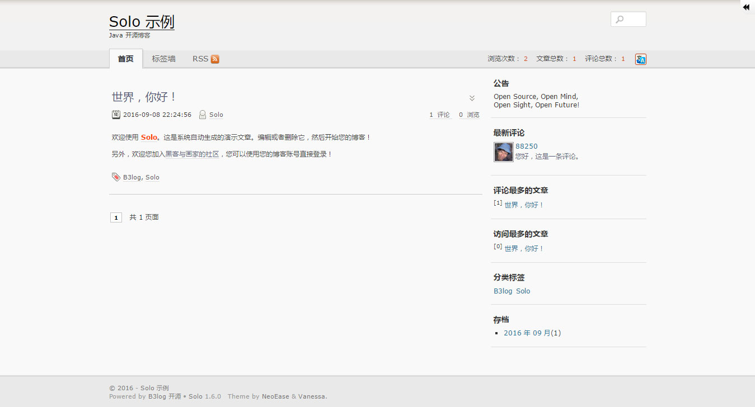Click the Solo tag under the article
Screen dimensions: 755x407
point(152,177)
